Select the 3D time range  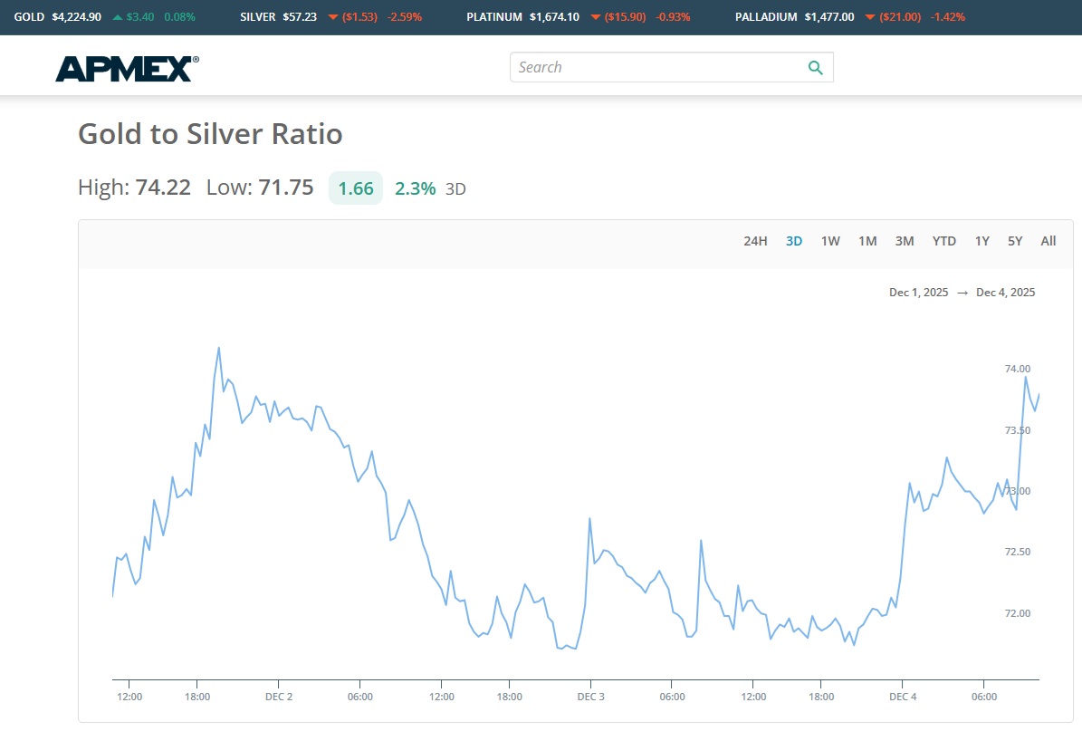pos(794,241)
